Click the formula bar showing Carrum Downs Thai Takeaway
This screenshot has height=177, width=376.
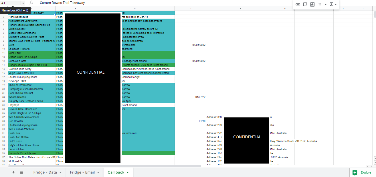pyautogui.click(x=165, y=3)
